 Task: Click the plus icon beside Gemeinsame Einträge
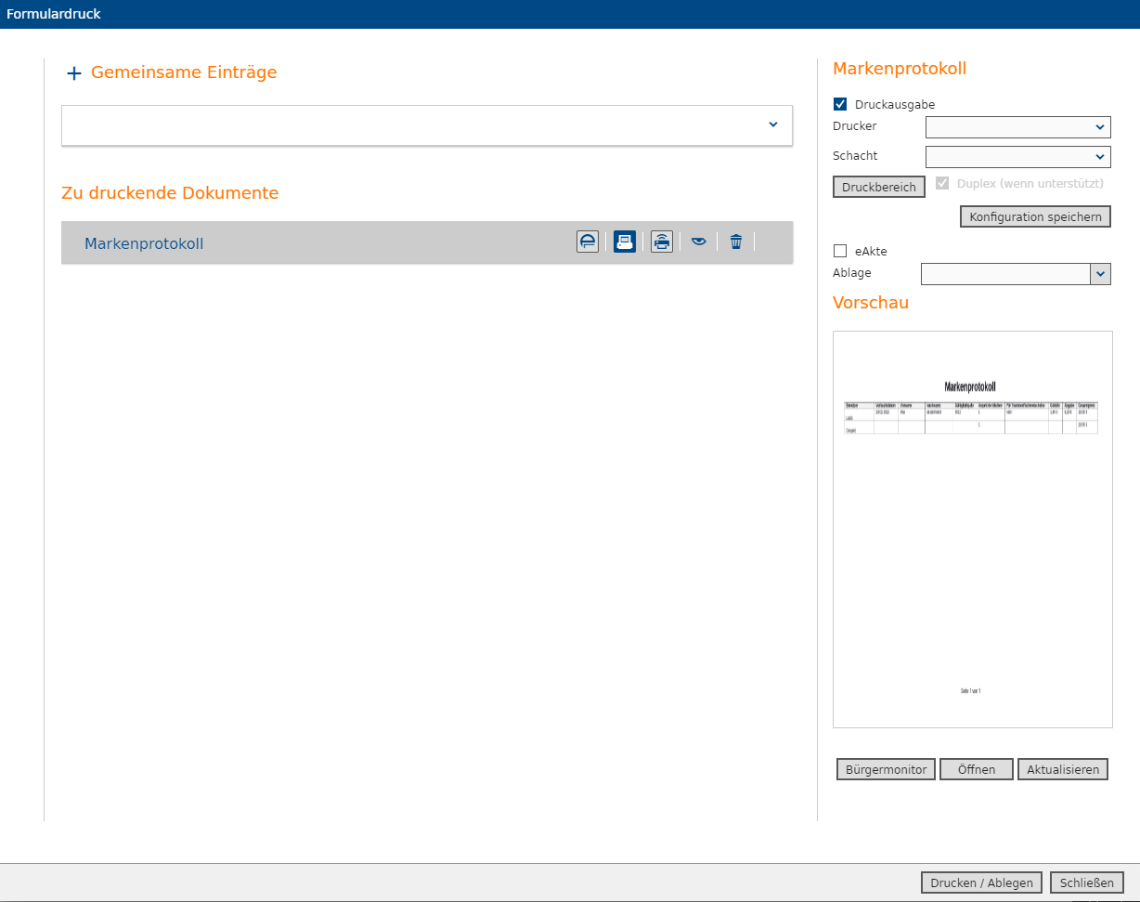[x=74, y=73]
